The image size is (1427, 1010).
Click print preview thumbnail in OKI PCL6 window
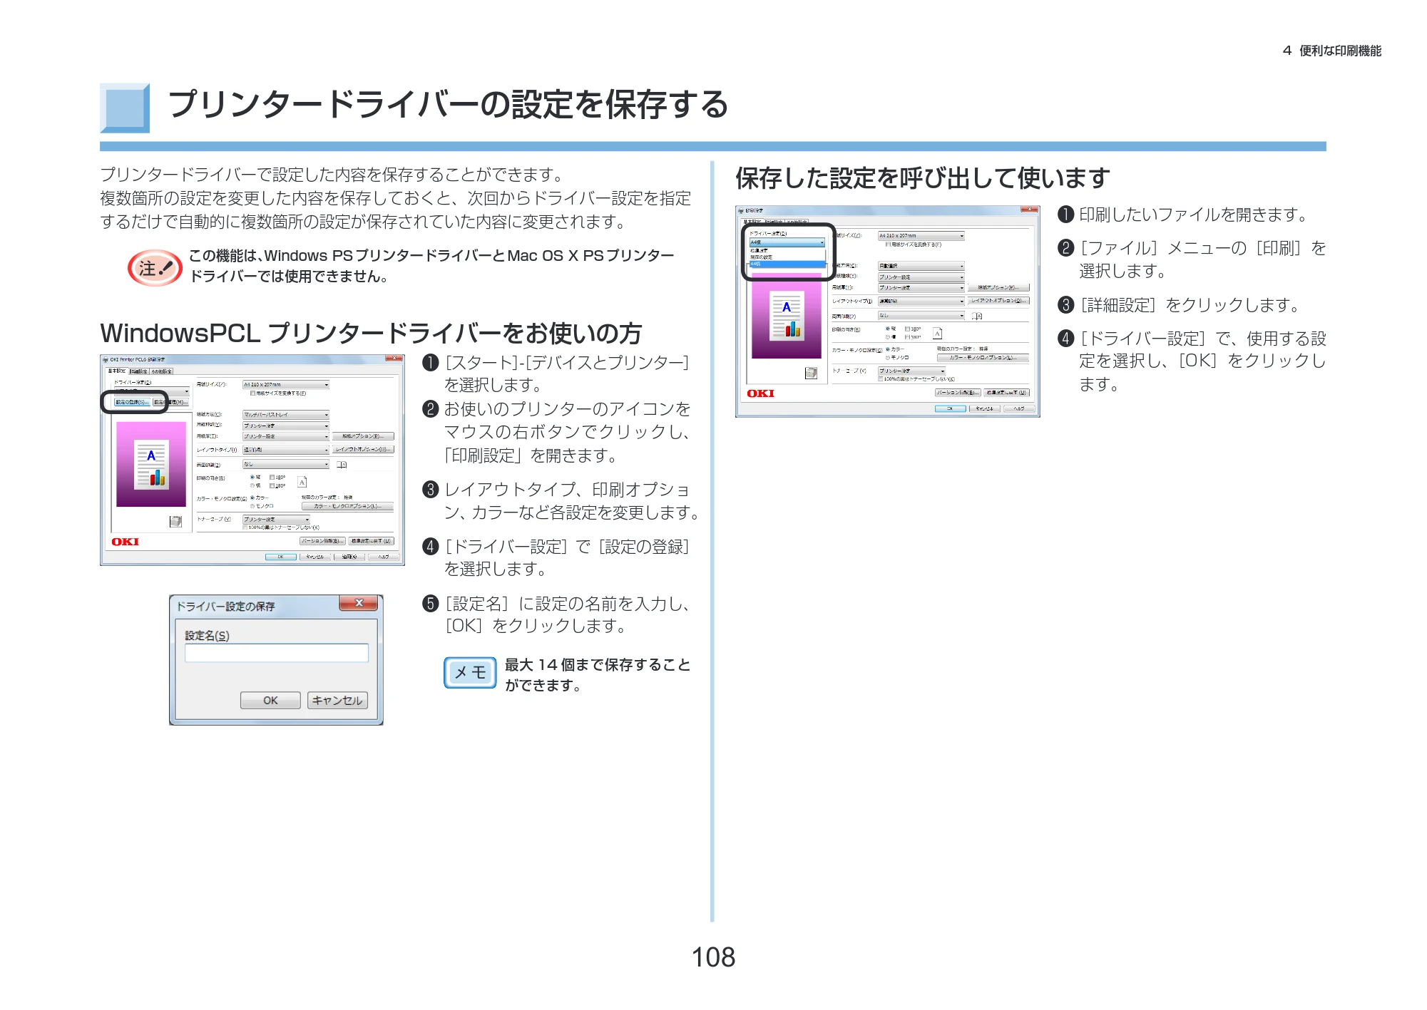click(151, 464)
